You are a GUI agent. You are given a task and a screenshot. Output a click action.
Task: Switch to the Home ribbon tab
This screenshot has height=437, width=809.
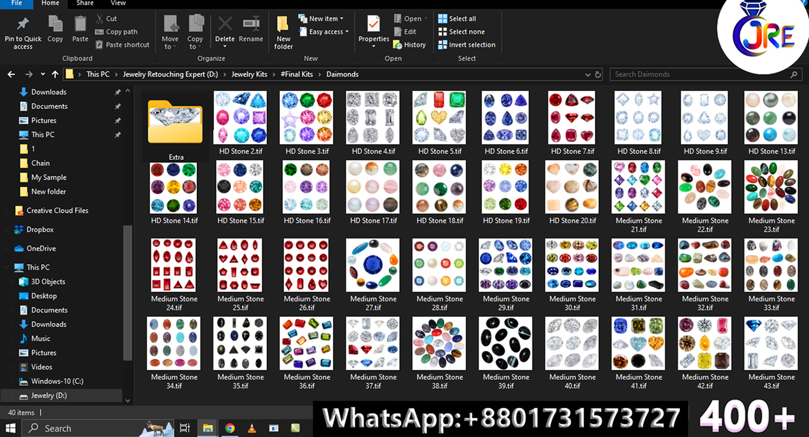point(50,3)
